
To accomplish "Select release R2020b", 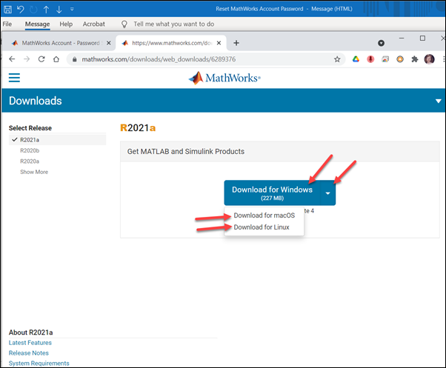I will 30,150.
